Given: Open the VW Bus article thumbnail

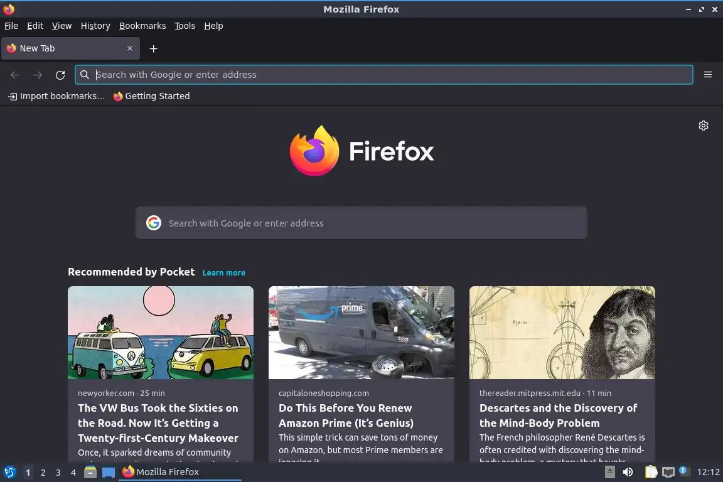Looking at the screenshot, I should [161, 333].
